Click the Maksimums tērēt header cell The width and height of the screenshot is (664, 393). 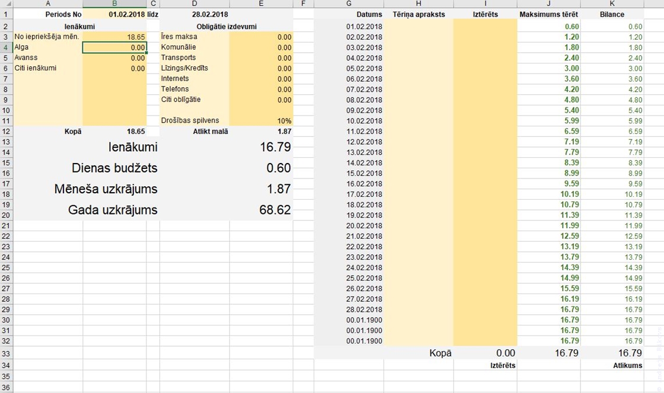[548, 14]
